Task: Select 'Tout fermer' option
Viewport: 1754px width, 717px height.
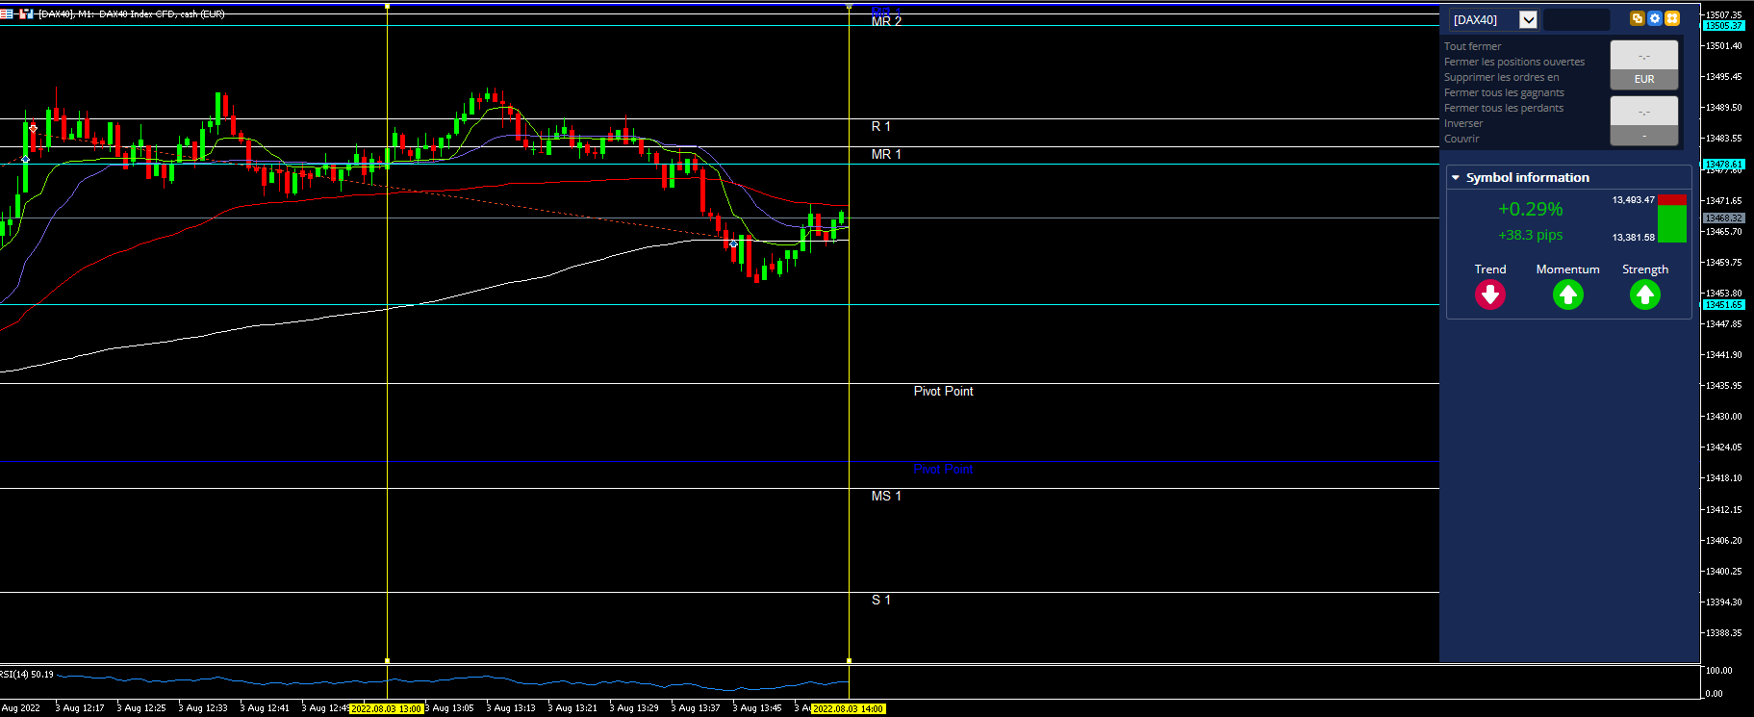Action: 1472,46
